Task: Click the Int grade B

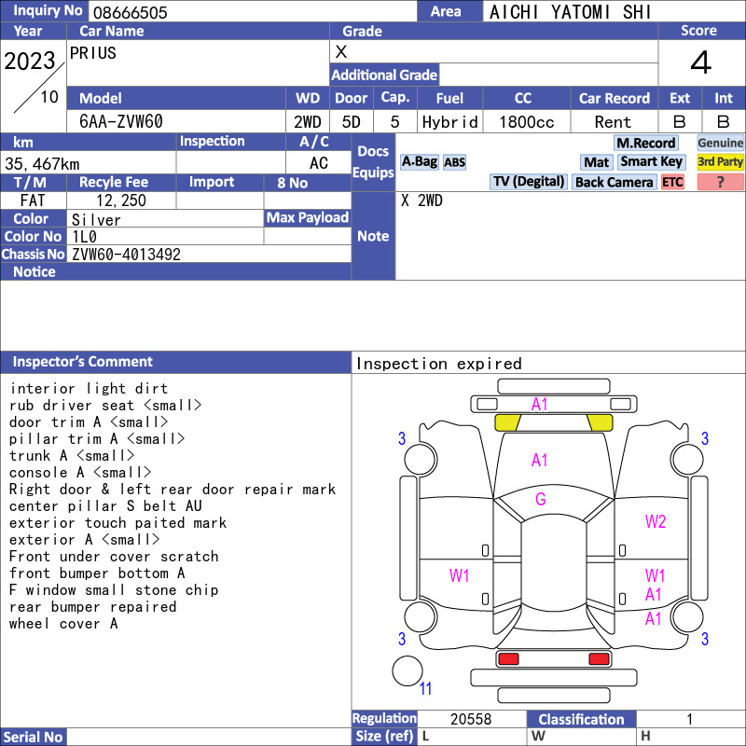Action: (724, 122)
